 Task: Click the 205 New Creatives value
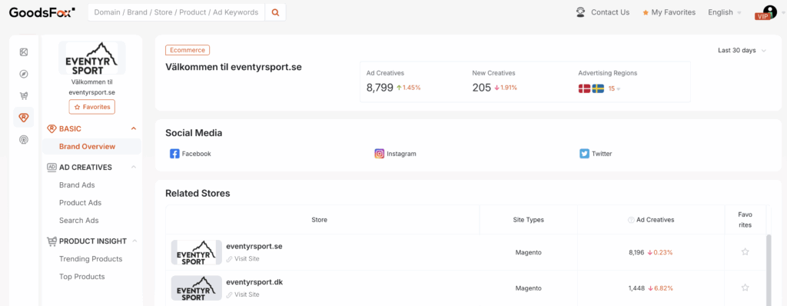point(481,88)
